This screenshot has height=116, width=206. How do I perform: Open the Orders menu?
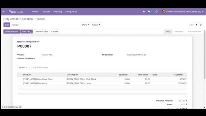tap(35, 12)
